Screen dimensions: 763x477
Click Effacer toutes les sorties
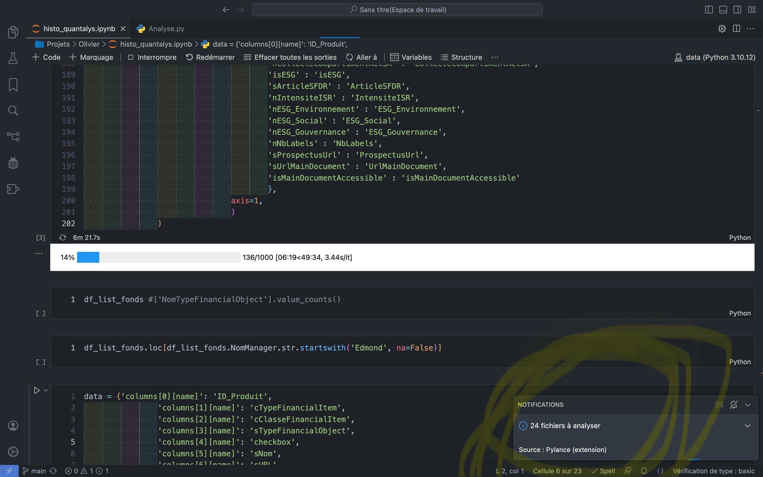click(x=290, y=57)
